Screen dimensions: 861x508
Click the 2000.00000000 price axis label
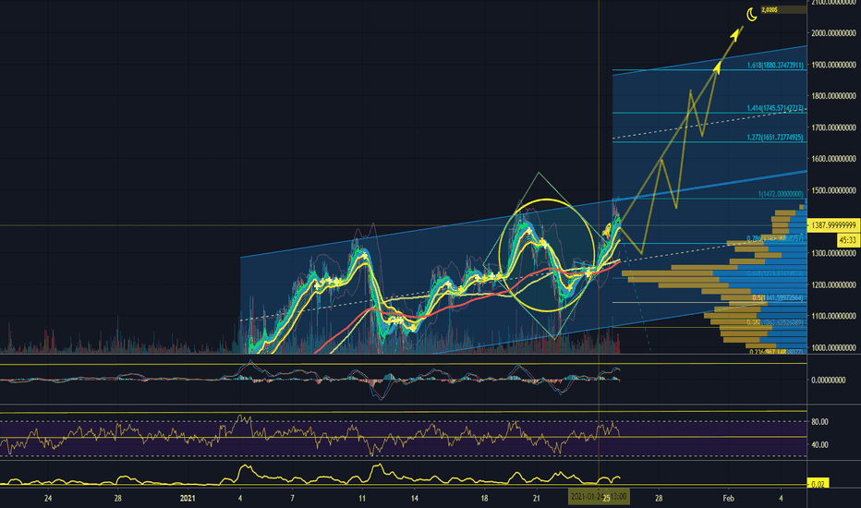pyautogui.click(x=833, y=33)
